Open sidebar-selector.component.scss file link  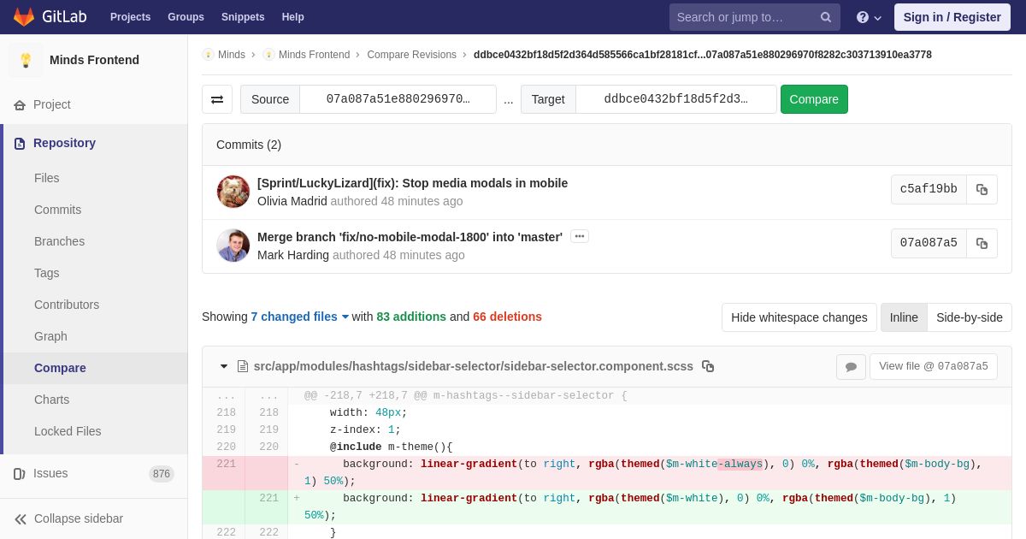[473, 366]
